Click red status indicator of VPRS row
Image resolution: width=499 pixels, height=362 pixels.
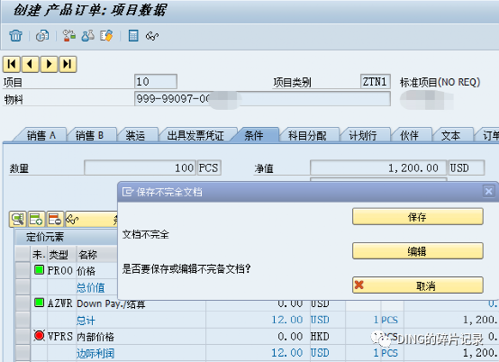[x=39, y=335]
